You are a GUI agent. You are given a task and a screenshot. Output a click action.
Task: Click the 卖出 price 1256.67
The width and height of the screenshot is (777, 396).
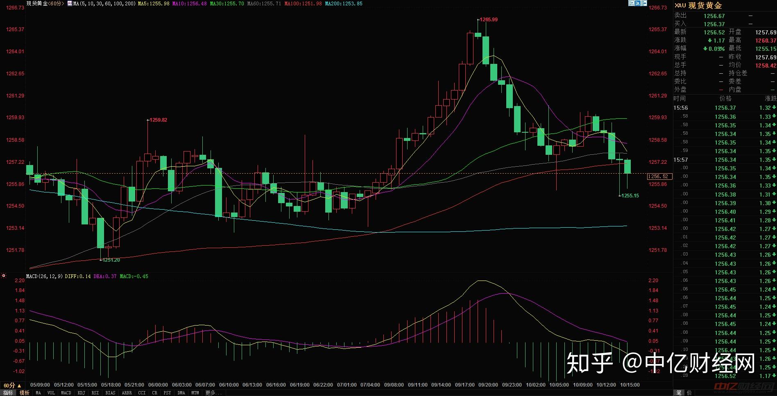pyautogui.click(x=714, y=16)
